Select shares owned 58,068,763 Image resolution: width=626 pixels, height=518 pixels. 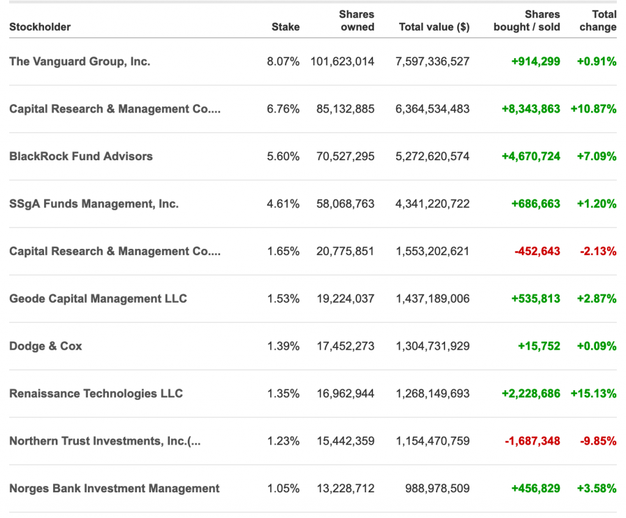coord(345,204)
